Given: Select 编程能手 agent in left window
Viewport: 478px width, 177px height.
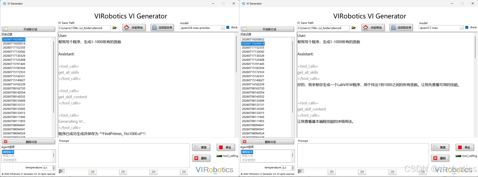Looking at the screenshot, I should tap(8, 152).
